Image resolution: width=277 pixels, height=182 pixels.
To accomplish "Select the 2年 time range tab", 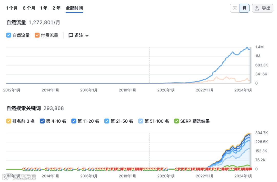I will 56,8.
